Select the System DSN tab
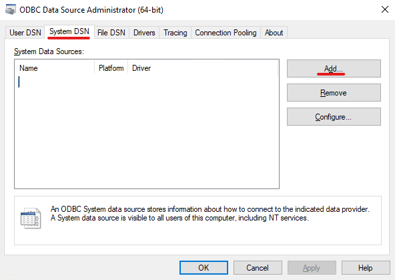 click(x=69, y=32)
